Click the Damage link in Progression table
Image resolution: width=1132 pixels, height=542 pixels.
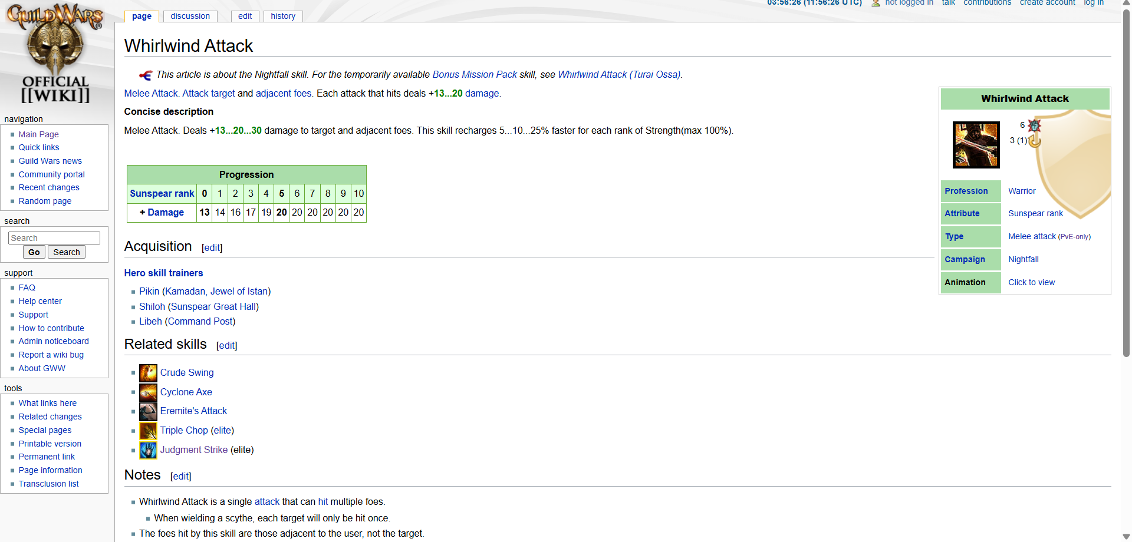[166, 213]
